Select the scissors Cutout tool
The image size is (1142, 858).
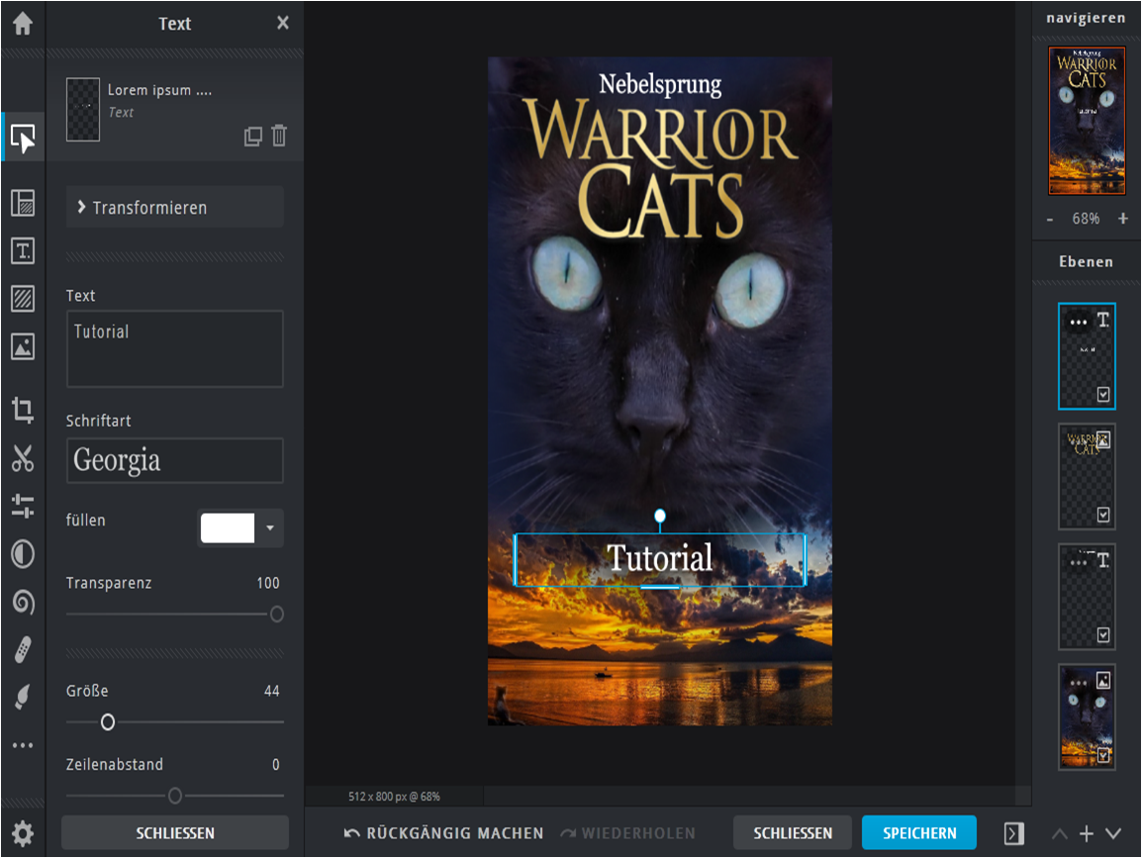[x=23, y=458]
